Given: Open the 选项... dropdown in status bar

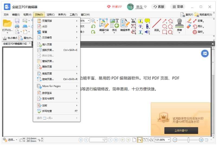Looking at the screenshot, I should click(10, 140).
